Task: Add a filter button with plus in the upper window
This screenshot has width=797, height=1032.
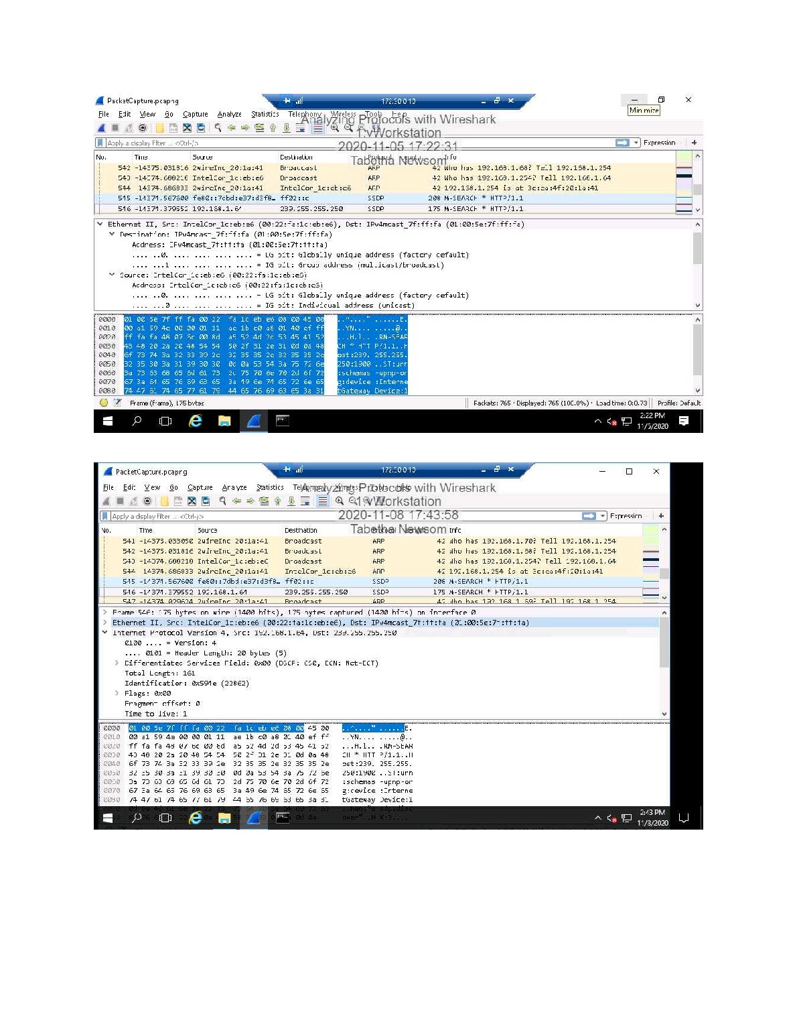Action: (x=695, y=143)
